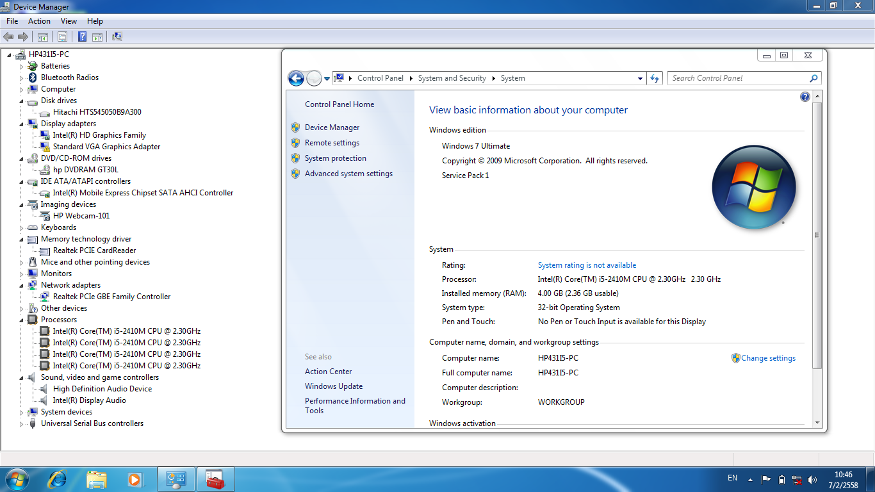Open the View menu
875x492 pixels.
[69, 21]
